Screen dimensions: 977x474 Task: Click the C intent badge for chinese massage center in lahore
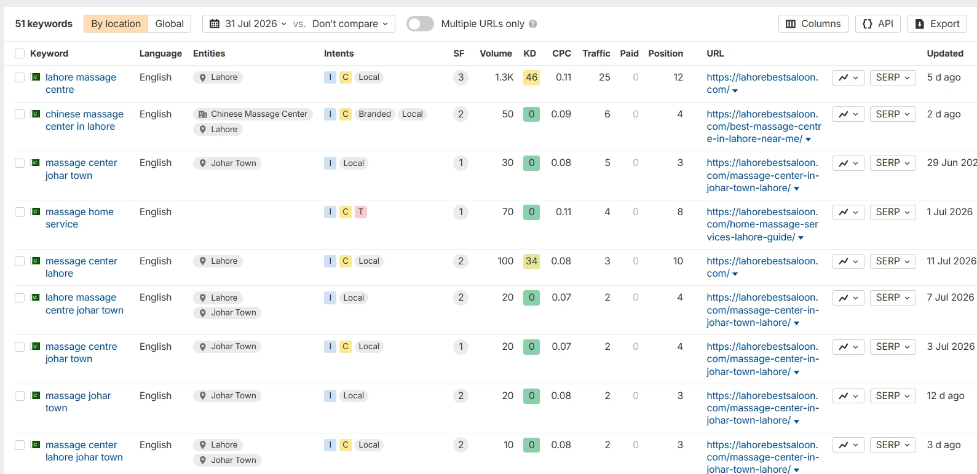click(x=346, y=114)
